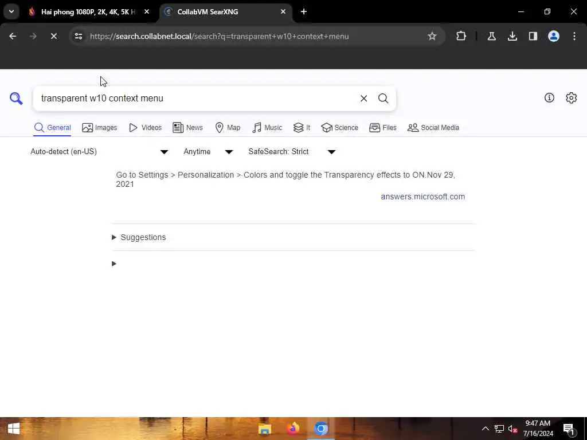The height and width of the screenshot is (440, 587).
Task: Switch to Videos category
Action: pos(145,128)
